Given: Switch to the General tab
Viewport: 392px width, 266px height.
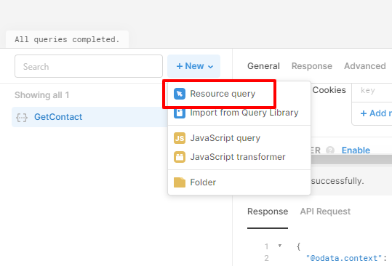Looking at the screenshot, I should tap(263, 66).
